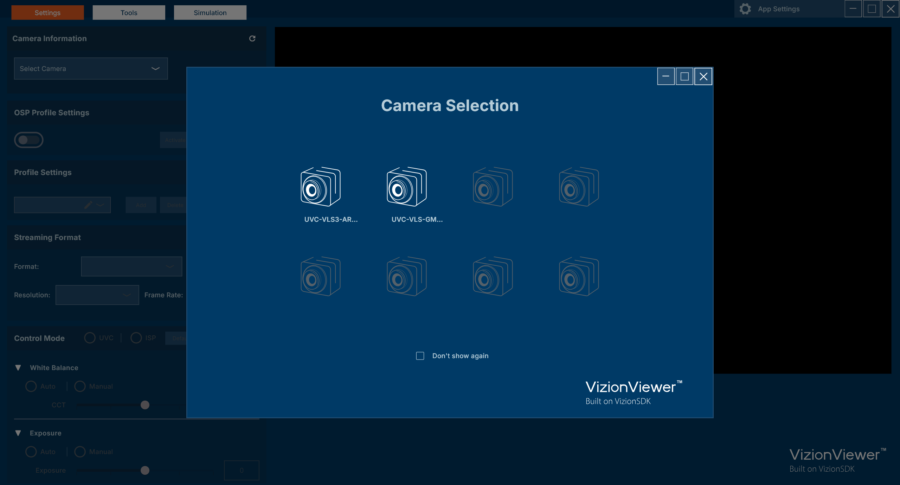Click the Delete profile button
The image size is (900, 485).
point(175,205)
